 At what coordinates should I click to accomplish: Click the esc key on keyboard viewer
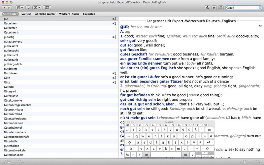127,125
